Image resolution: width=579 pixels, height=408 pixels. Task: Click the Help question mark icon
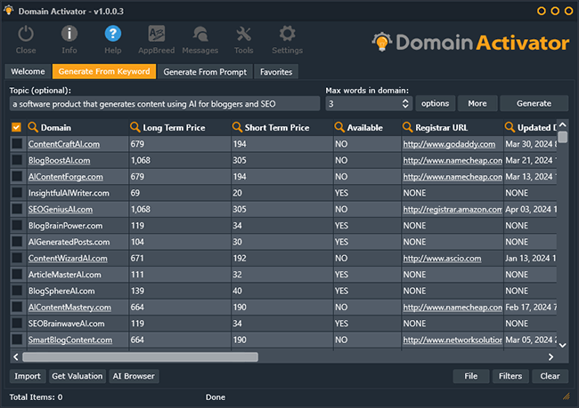click(113, 35)
